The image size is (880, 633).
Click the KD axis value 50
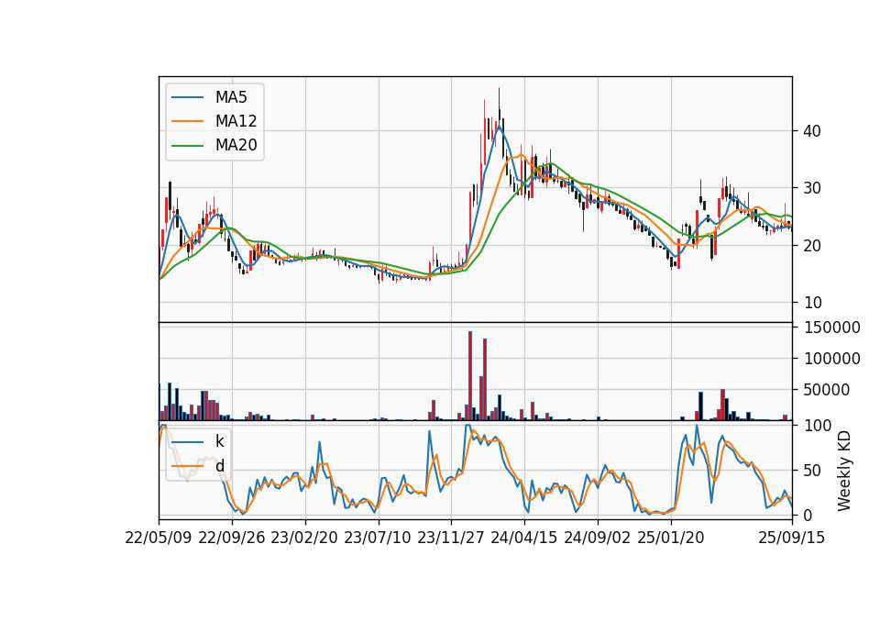point(812,470)
